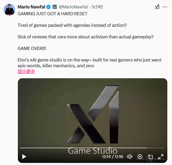Click the 5小时 post timestamp
This screenshot has width=172, height=165.
[x=97, y=7]
